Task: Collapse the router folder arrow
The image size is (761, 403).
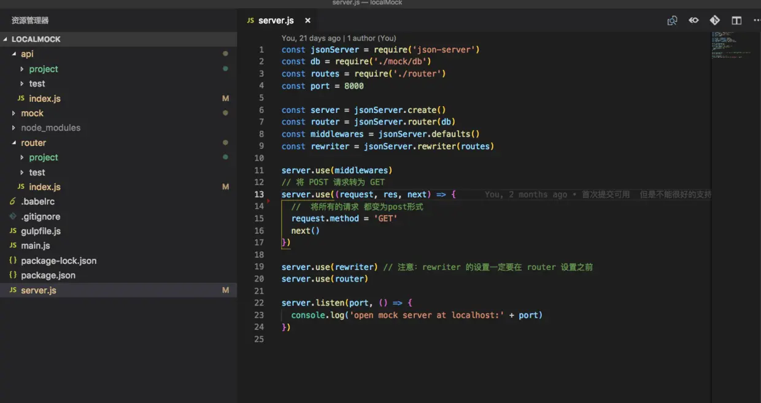Action: [14, 143]
